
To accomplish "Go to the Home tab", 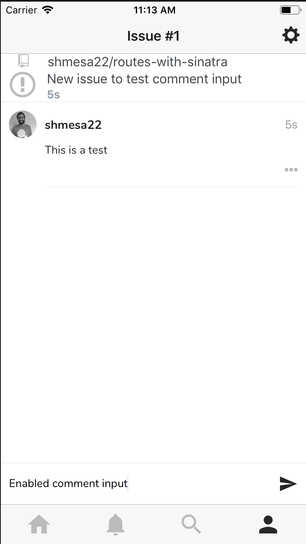I will click(39, 524).
